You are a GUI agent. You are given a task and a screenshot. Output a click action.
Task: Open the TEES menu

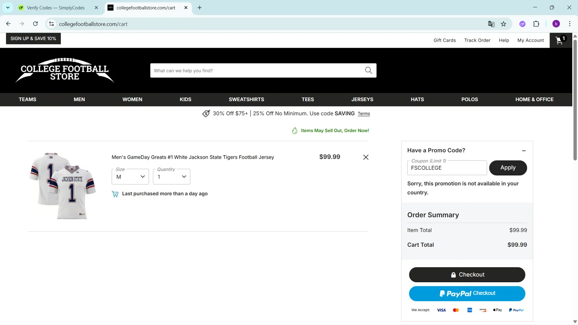(x=307, y=99)
